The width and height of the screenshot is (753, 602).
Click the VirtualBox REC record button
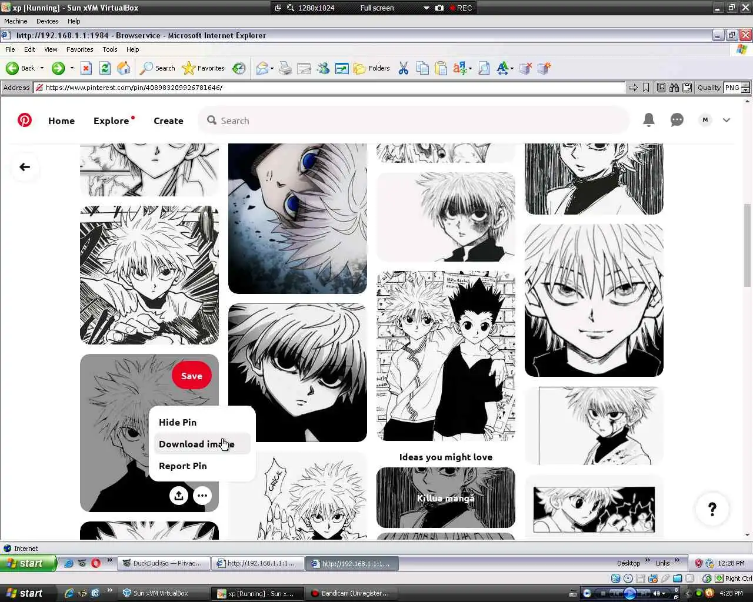pyautogui.click(x=461, y=8)
